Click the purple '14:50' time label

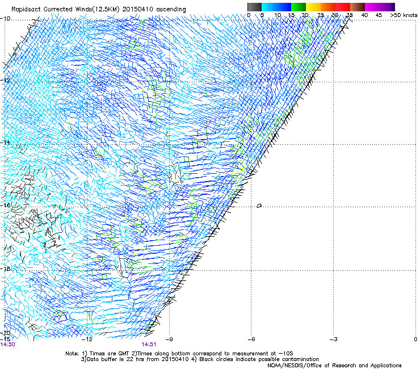[x=8, y=345]
